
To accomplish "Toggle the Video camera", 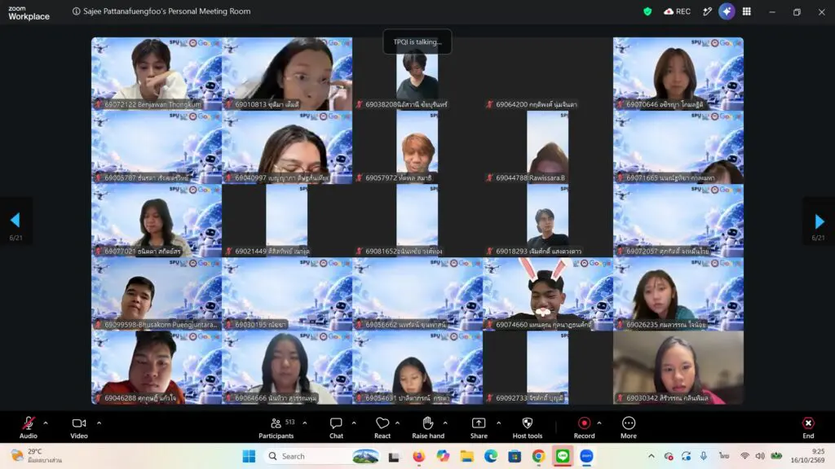I will click(79, 427).
